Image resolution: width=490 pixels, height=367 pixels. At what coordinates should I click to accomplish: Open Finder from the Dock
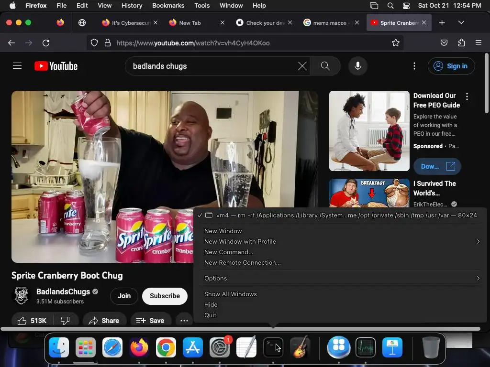(x=59, y=347)
